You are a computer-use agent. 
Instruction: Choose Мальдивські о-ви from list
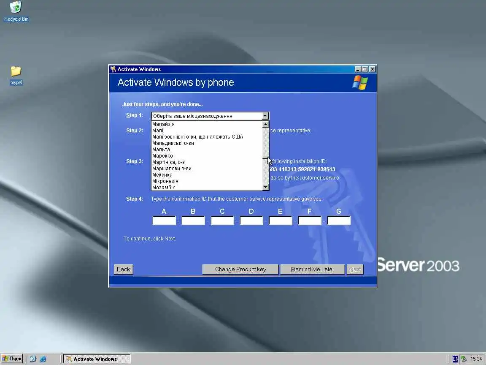(x=207, y=143)
